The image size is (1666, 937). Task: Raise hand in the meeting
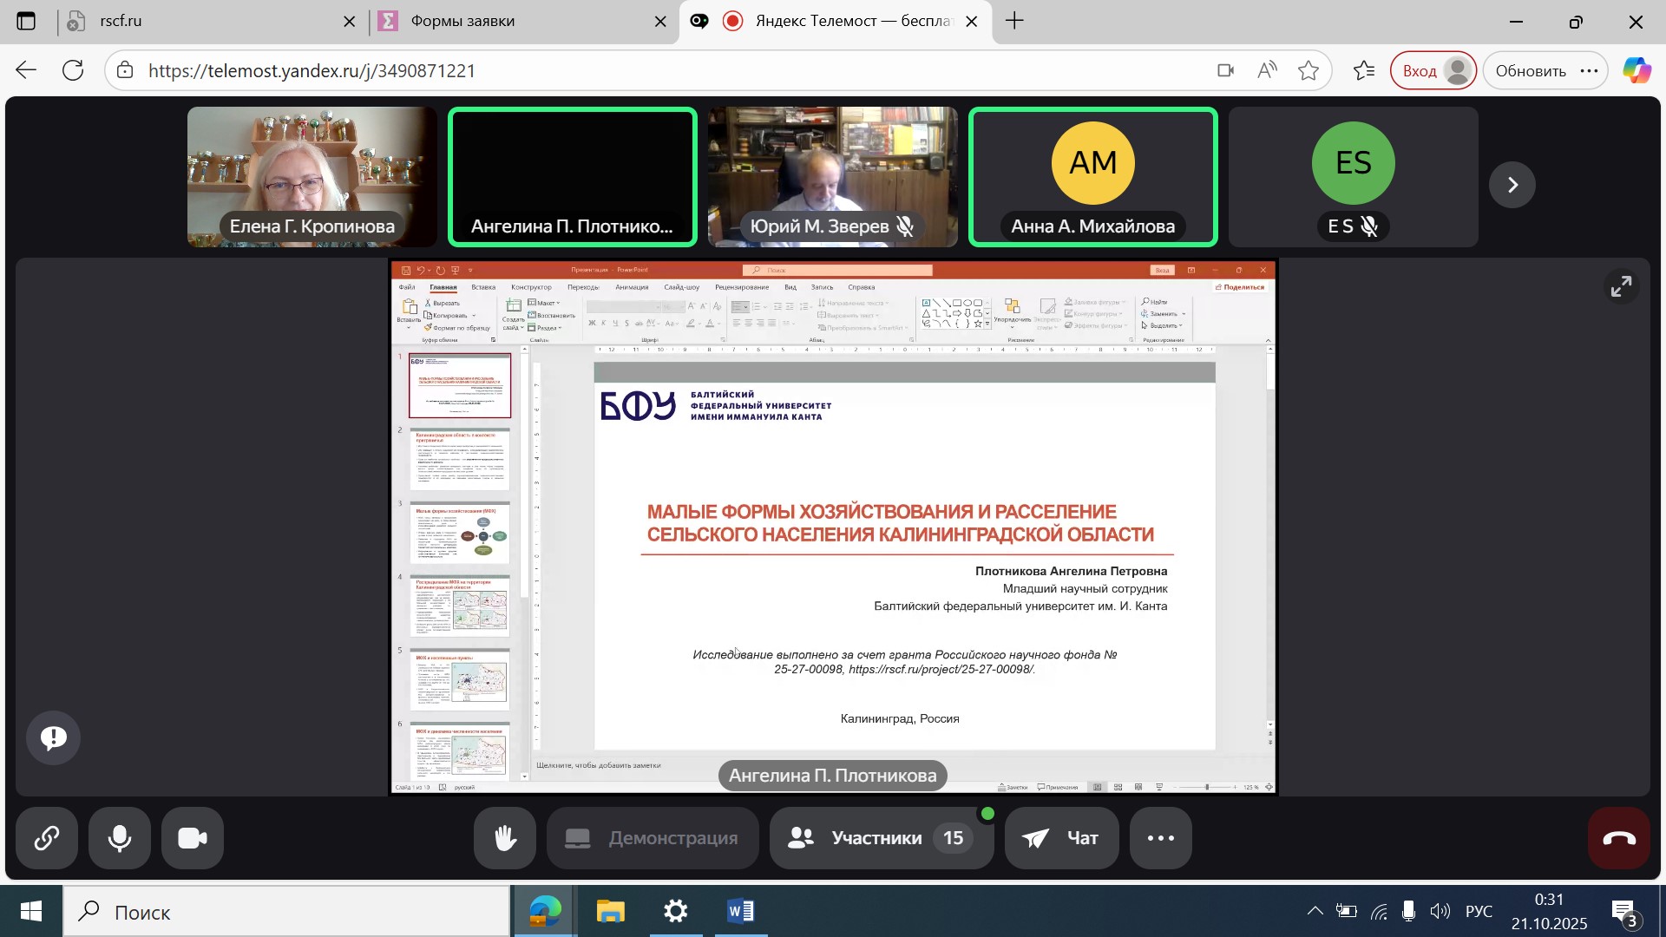[x=504, y=838]
